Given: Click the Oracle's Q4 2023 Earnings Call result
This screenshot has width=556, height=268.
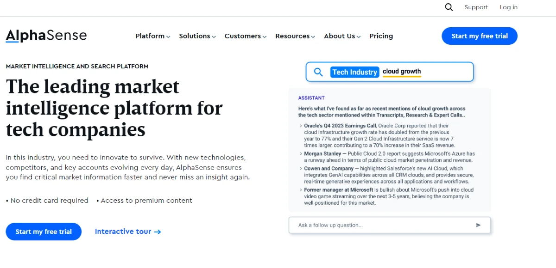Looking at the screenshot, I should [340, 126].
